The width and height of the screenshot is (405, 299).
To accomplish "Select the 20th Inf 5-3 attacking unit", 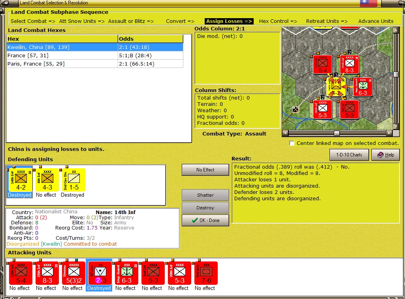I will 179,273.
